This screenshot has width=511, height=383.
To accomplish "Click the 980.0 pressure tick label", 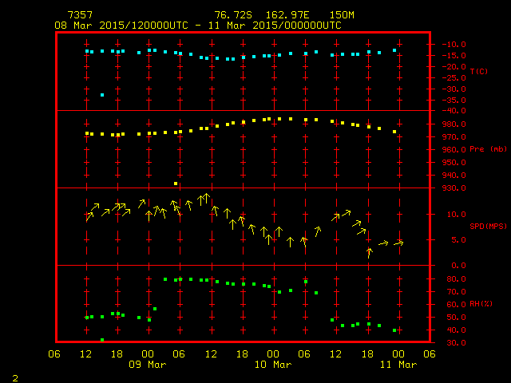I will pyautogui.click(x=452, y=124).
